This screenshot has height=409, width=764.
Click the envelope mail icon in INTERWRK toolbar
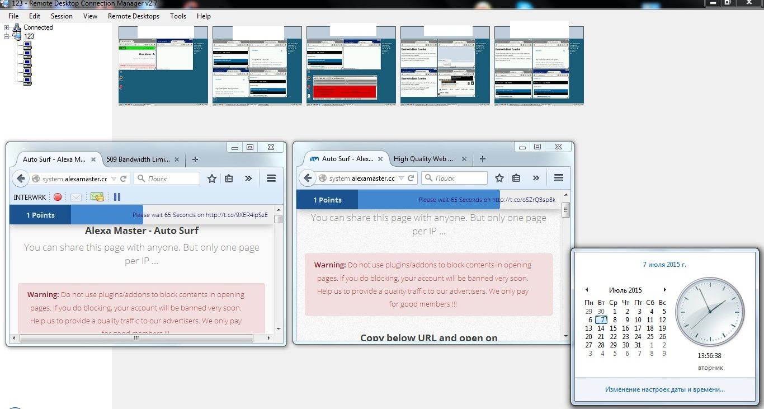pos(76,197)
